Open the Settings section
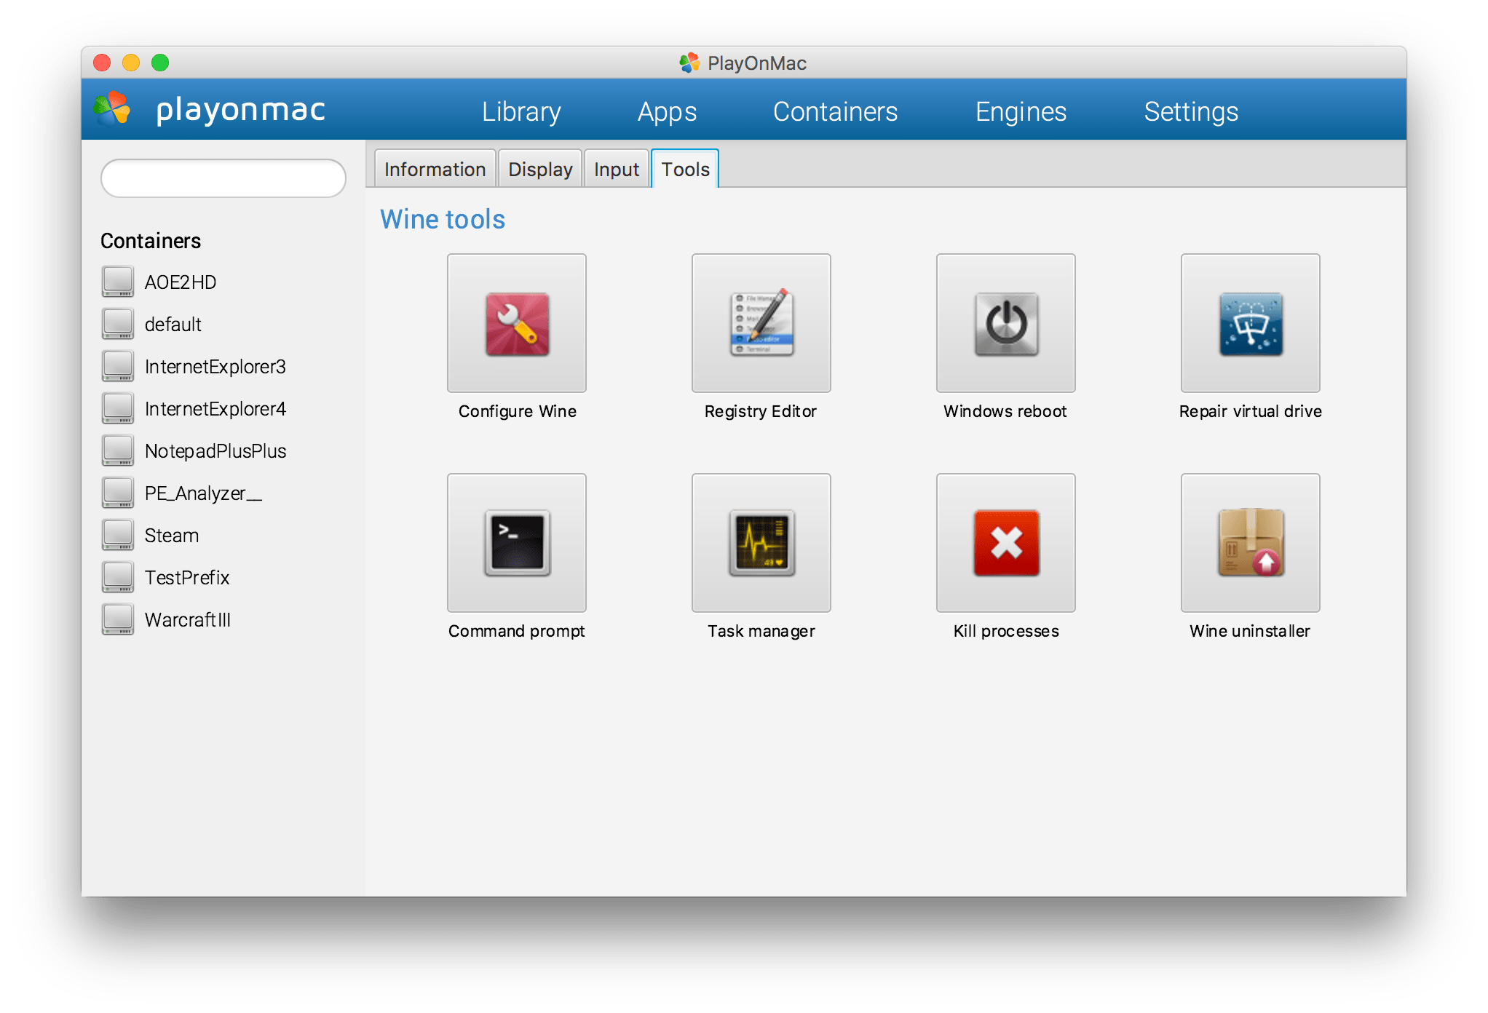This screenshot has height=1013, width=1488. [1191, 111]
